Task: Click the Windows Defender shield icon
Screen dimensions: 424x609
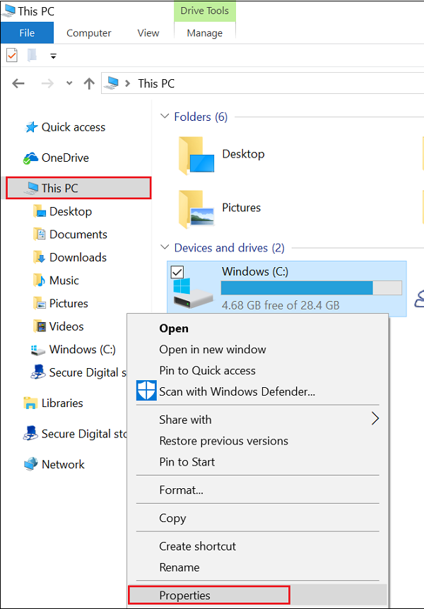Action: point(146,391)
